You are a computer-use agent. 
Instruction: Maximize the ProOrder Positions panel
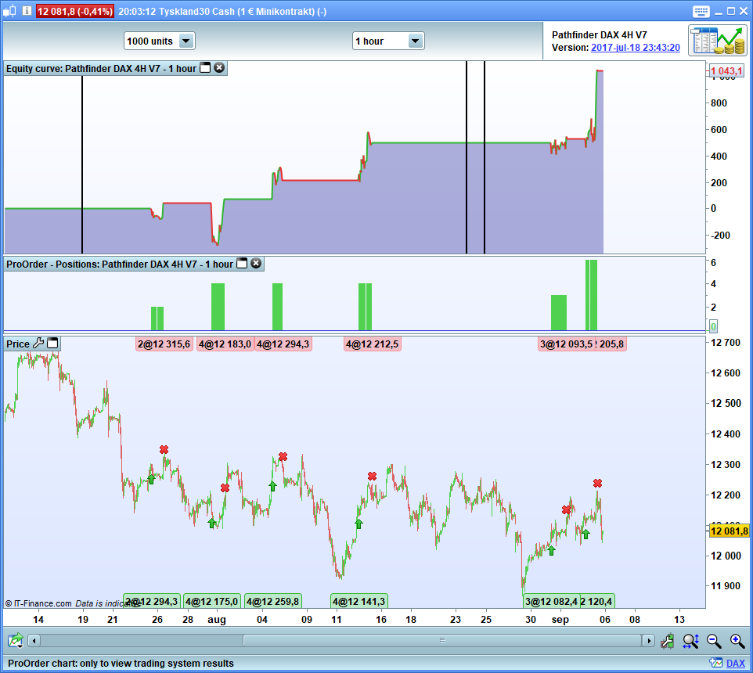[242, 263]
